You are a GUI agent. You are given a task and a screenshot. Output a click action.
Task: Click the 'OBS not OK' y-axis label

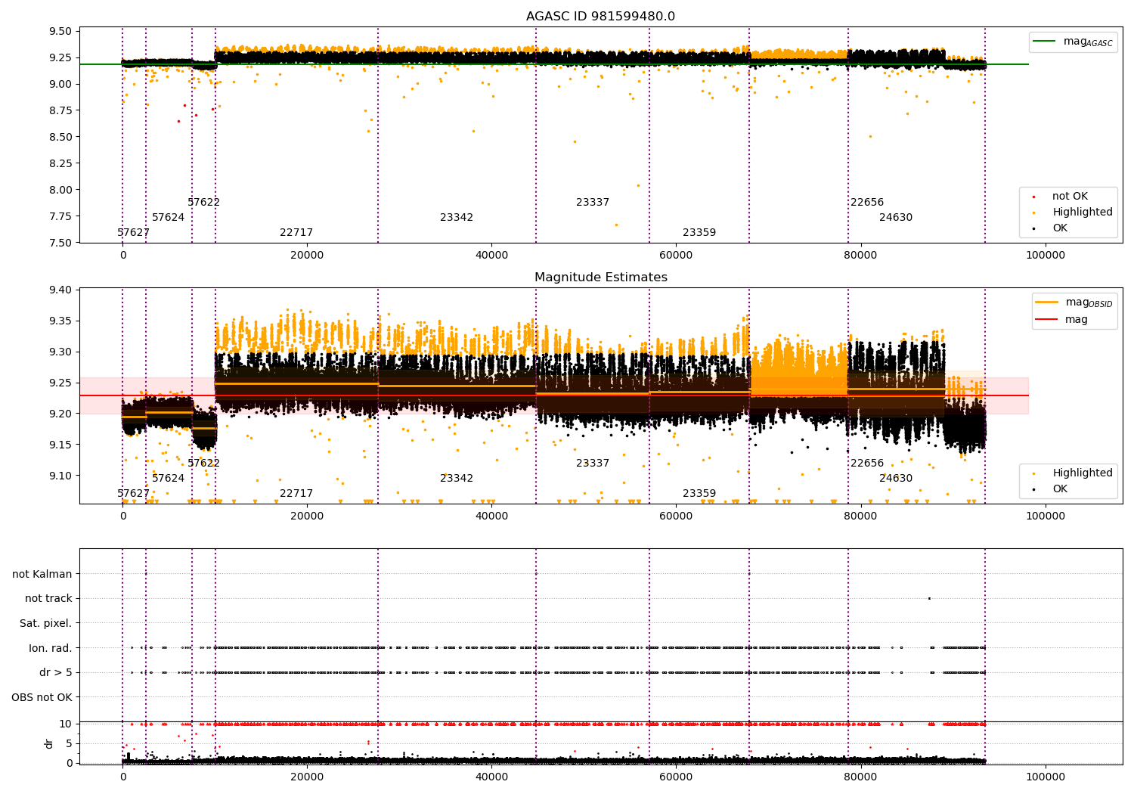coord(42,697)
